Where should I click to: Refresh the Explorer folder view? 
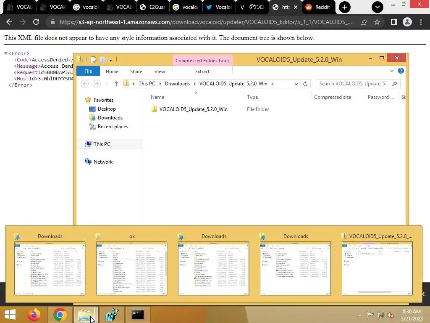pos(305,84)
